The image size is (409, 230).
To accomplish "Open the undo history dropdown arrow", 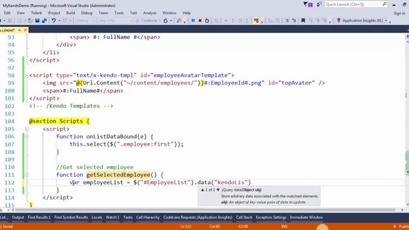I will (x=59, y=20).
